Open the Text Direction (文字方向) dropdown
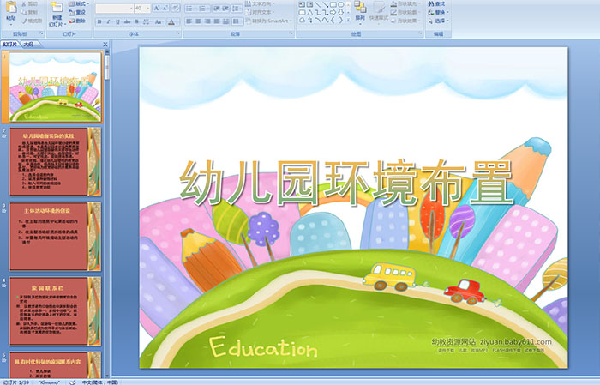The image size is (600, 385). (x=260, y=3)
